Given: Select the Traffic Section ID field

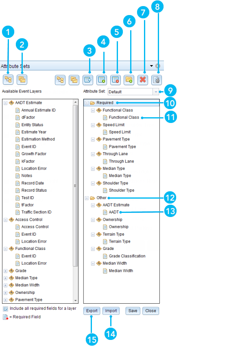Looking at the screenshot, I should pyautogui.click(x=36, y=212).
